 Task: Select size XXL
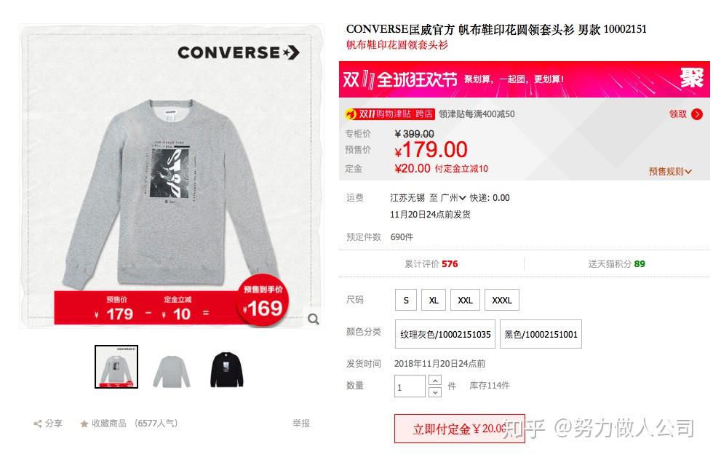[465, 300]
